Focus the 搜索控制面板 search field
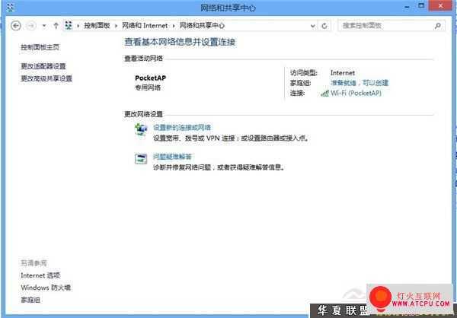Image resolution: width=457 pixels, height=318 pixels. click(x=391, y=26)
